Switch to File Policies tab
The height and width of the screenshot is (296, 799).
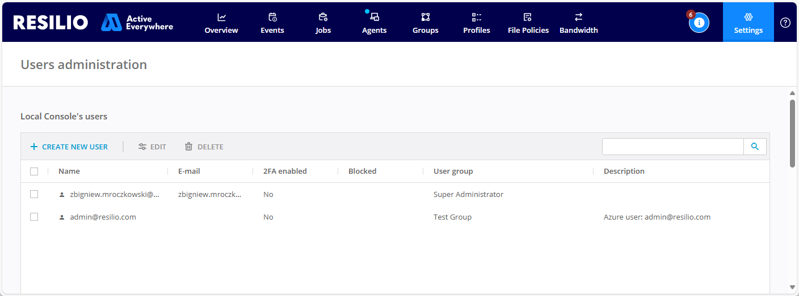pyautogui.click(x=528, y=23)
